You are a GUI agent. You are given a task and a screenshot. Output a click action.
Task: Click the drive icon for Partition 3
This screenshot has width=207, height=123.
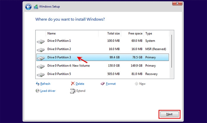point(41,58)
